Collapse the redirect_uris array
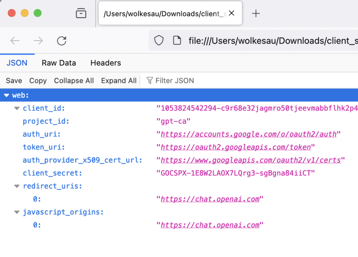 (x=17, y=186)
